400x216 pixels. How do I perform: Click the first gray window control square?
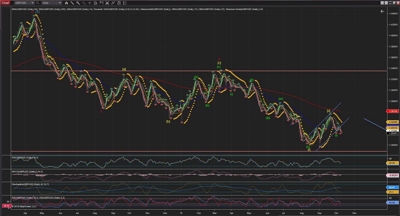pyautogui.click(x=382, y=3)
